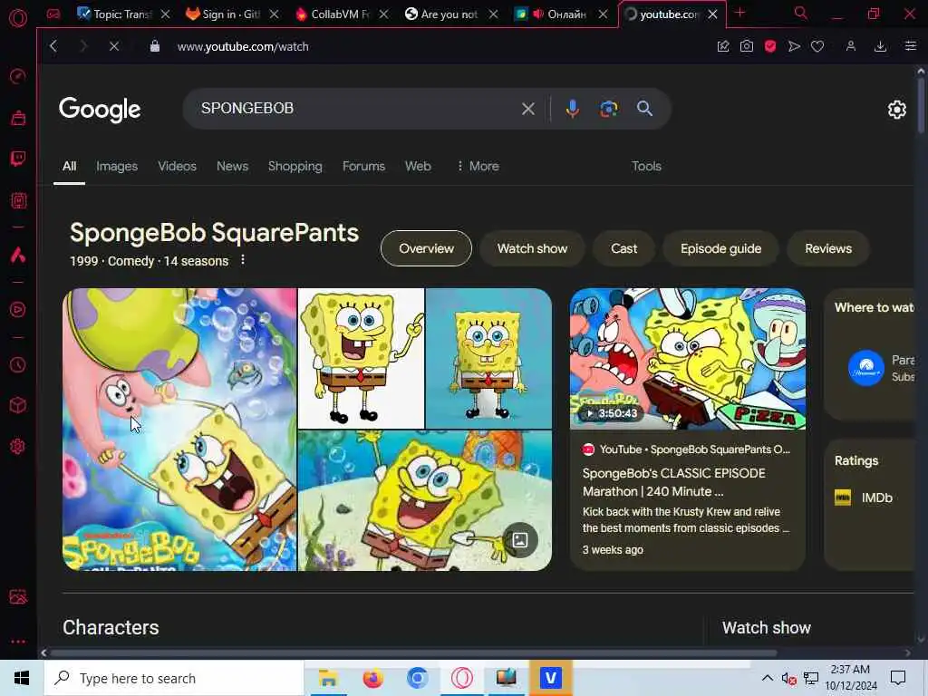Screen dimensions: 928x696
Task: Click the Google search magnifier button
Action: [644, 109]
